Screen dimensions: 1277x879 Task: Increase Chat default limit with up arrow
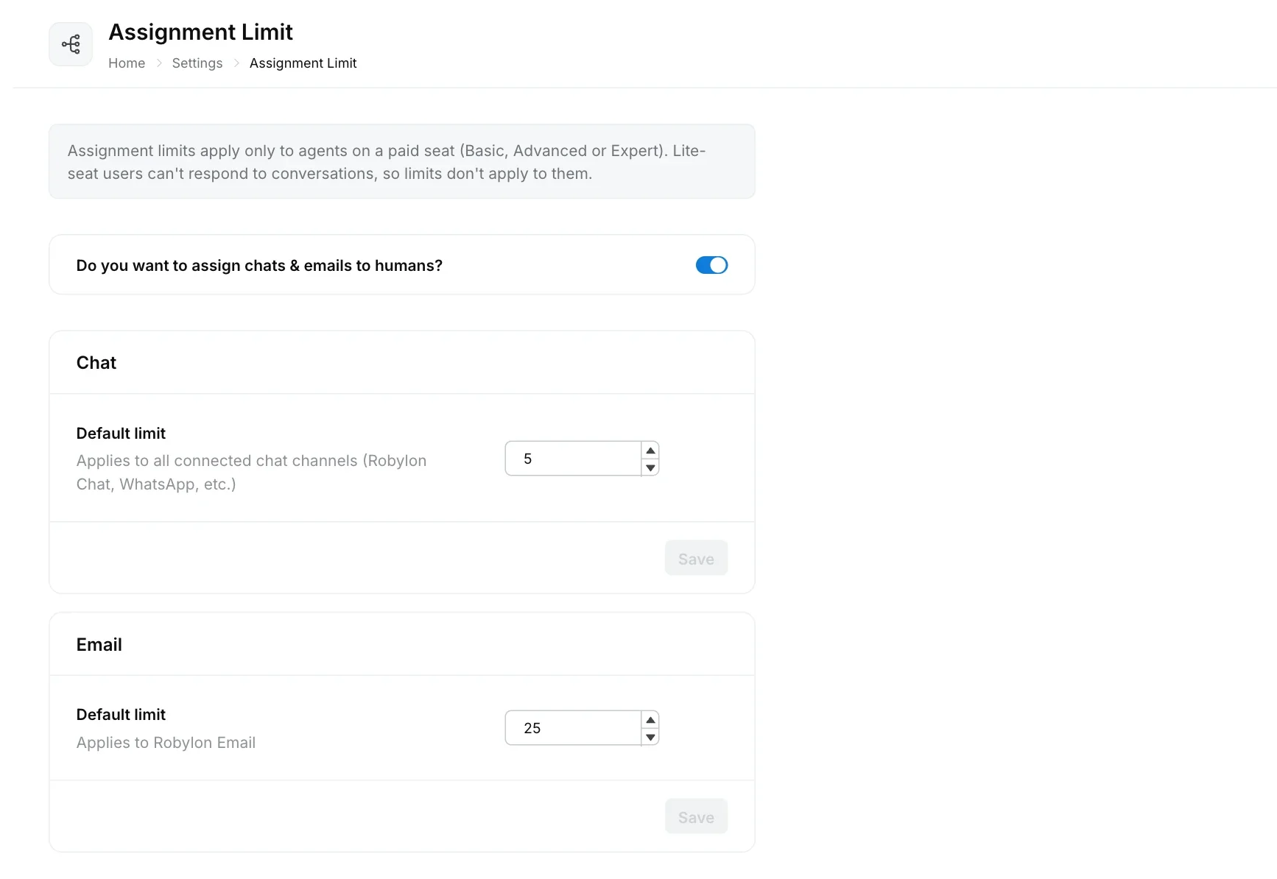(650, 451)
